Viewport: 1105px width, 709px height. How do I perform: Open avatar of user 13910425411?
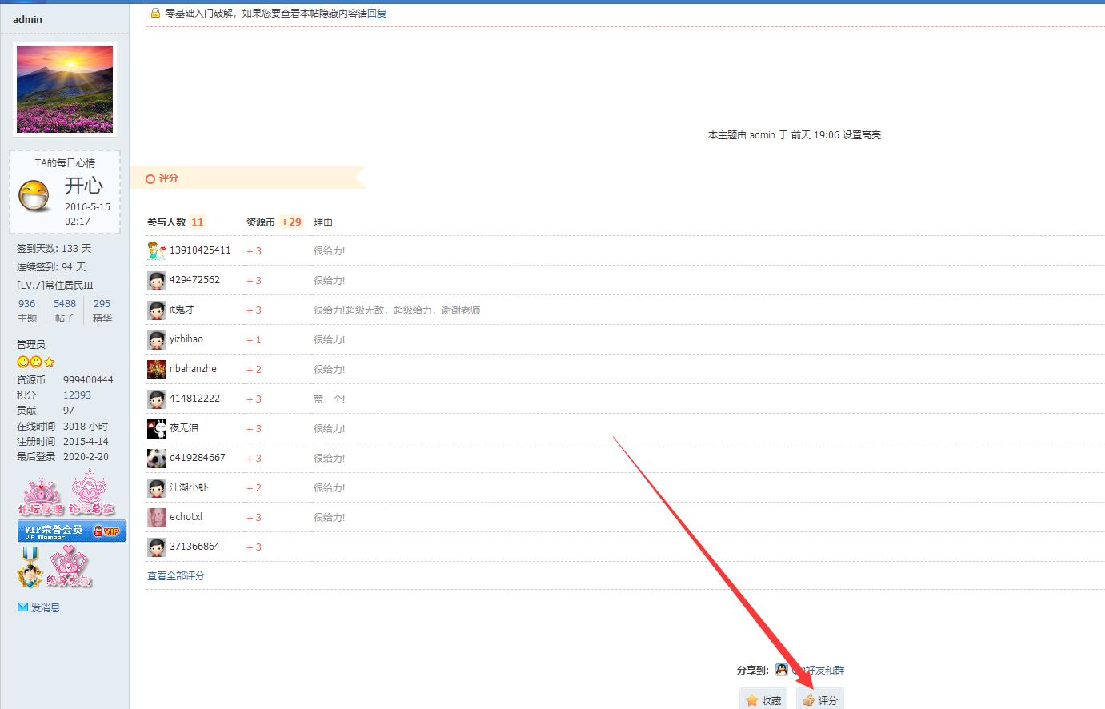(157, 250)
